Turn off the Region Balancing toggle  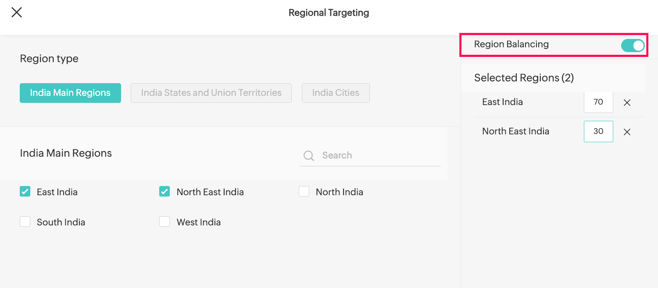pos(633,45)
